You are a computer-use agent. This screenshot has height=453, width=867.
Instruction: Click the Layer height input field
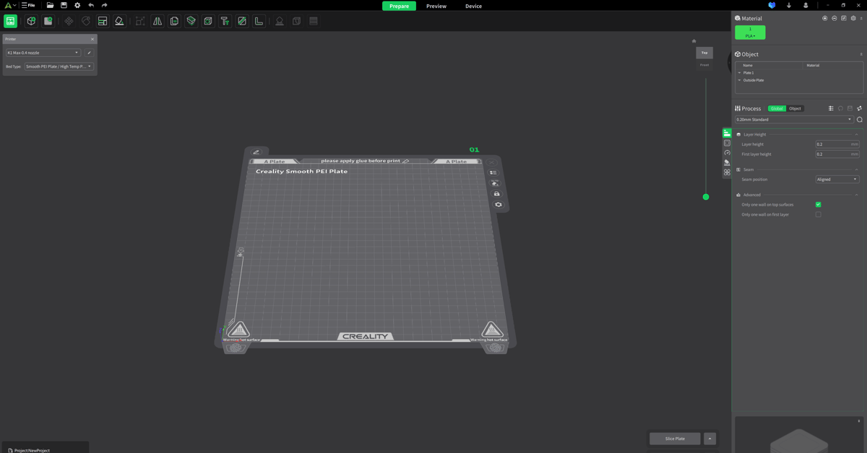[x=837, y=144]
